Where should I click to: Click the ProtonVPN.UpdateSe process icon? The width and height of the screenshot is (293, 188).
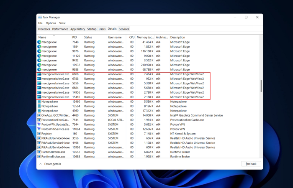(x=39, y=124)
